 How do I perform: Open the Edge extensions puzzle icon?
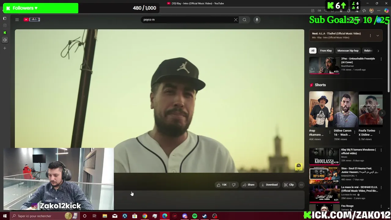point(349,11)
